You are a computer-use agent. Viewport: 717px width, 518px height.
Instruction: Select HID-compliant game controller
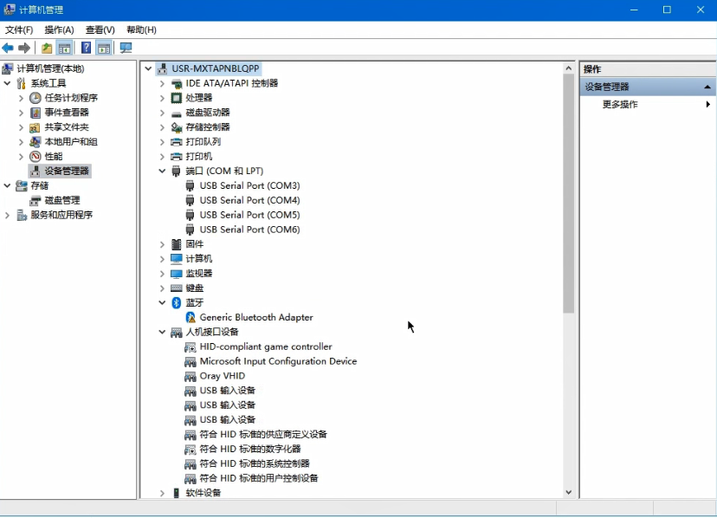(266, 346)
